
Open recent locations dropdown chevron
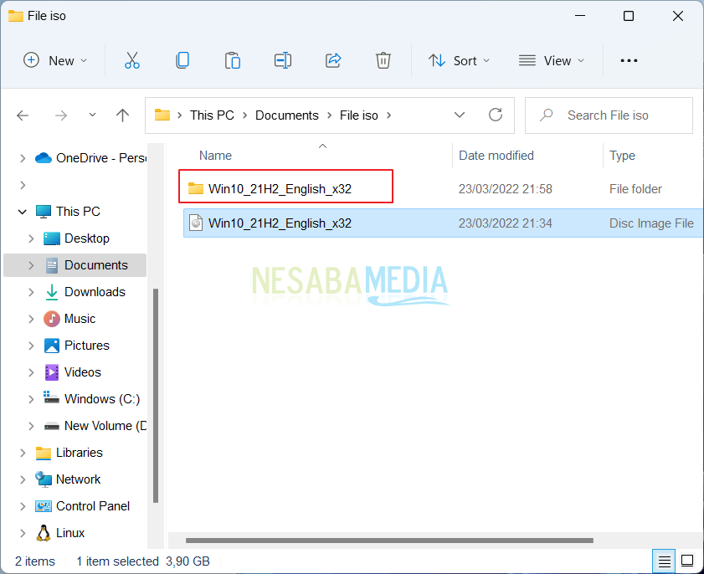tap(92, 115)
